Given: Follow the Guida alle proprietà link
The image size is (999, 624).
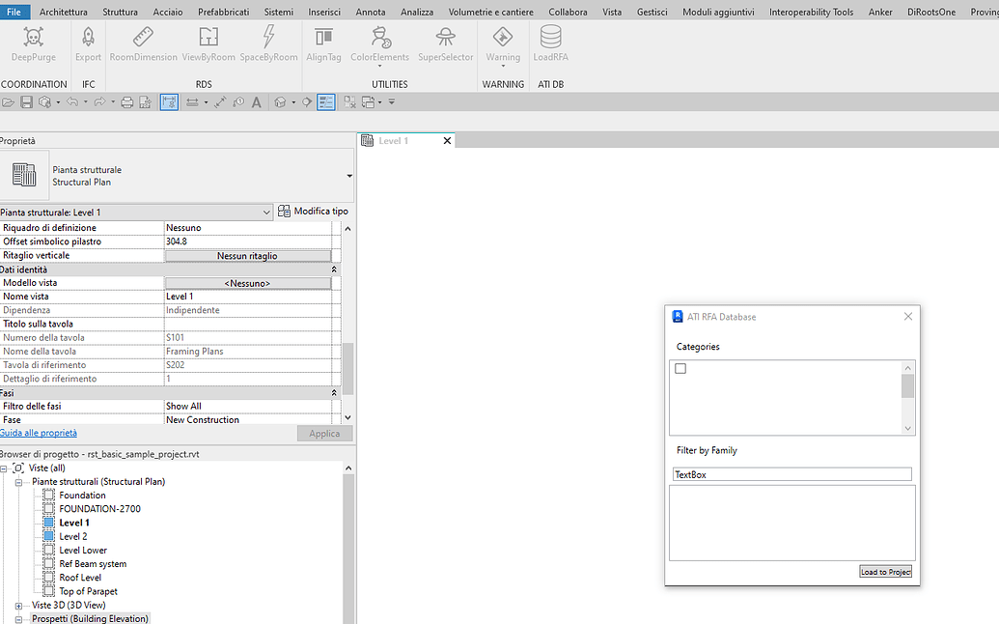Looking at the screenshot, I should [x=39, y=433].
